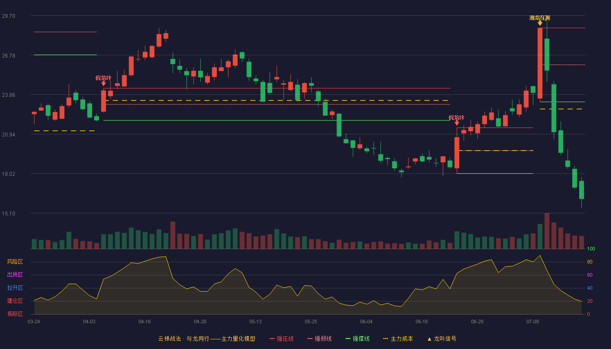Select the 风险区 zone label
Viewport: 611px width, 349px height.
tap(15, 262)
